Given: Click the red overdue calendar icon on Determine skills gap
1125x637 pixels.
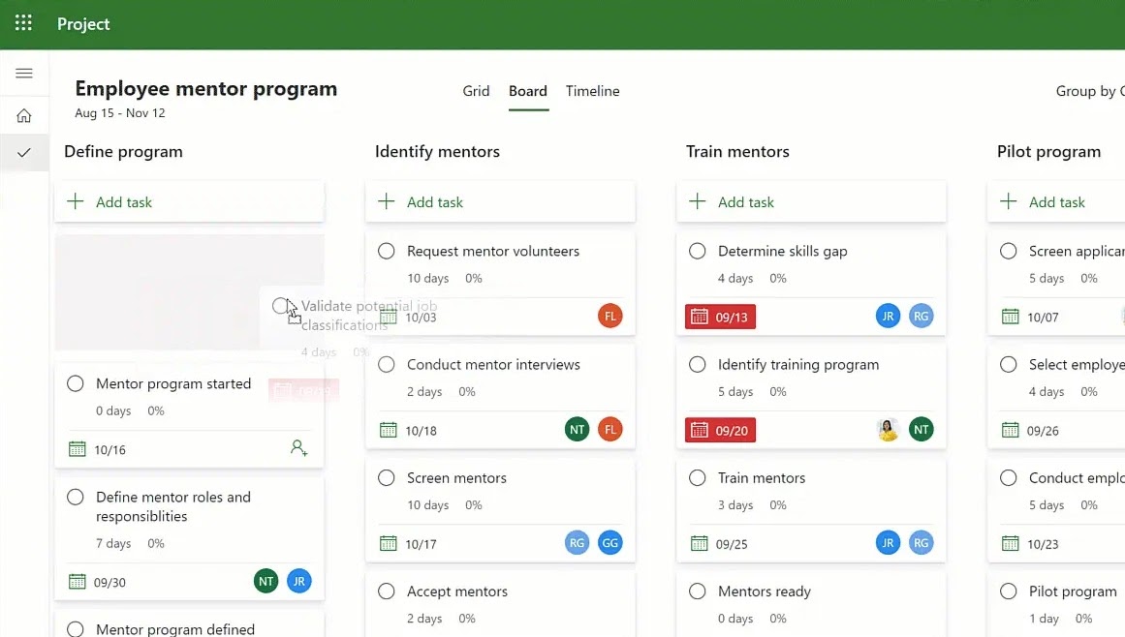Looking at the screenshot, I should point(719,316).
